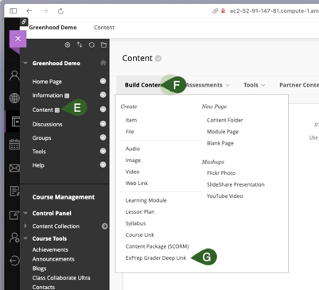Select the Syllabus option
Viewport: 319px width, 290px height.
point(135,223)
